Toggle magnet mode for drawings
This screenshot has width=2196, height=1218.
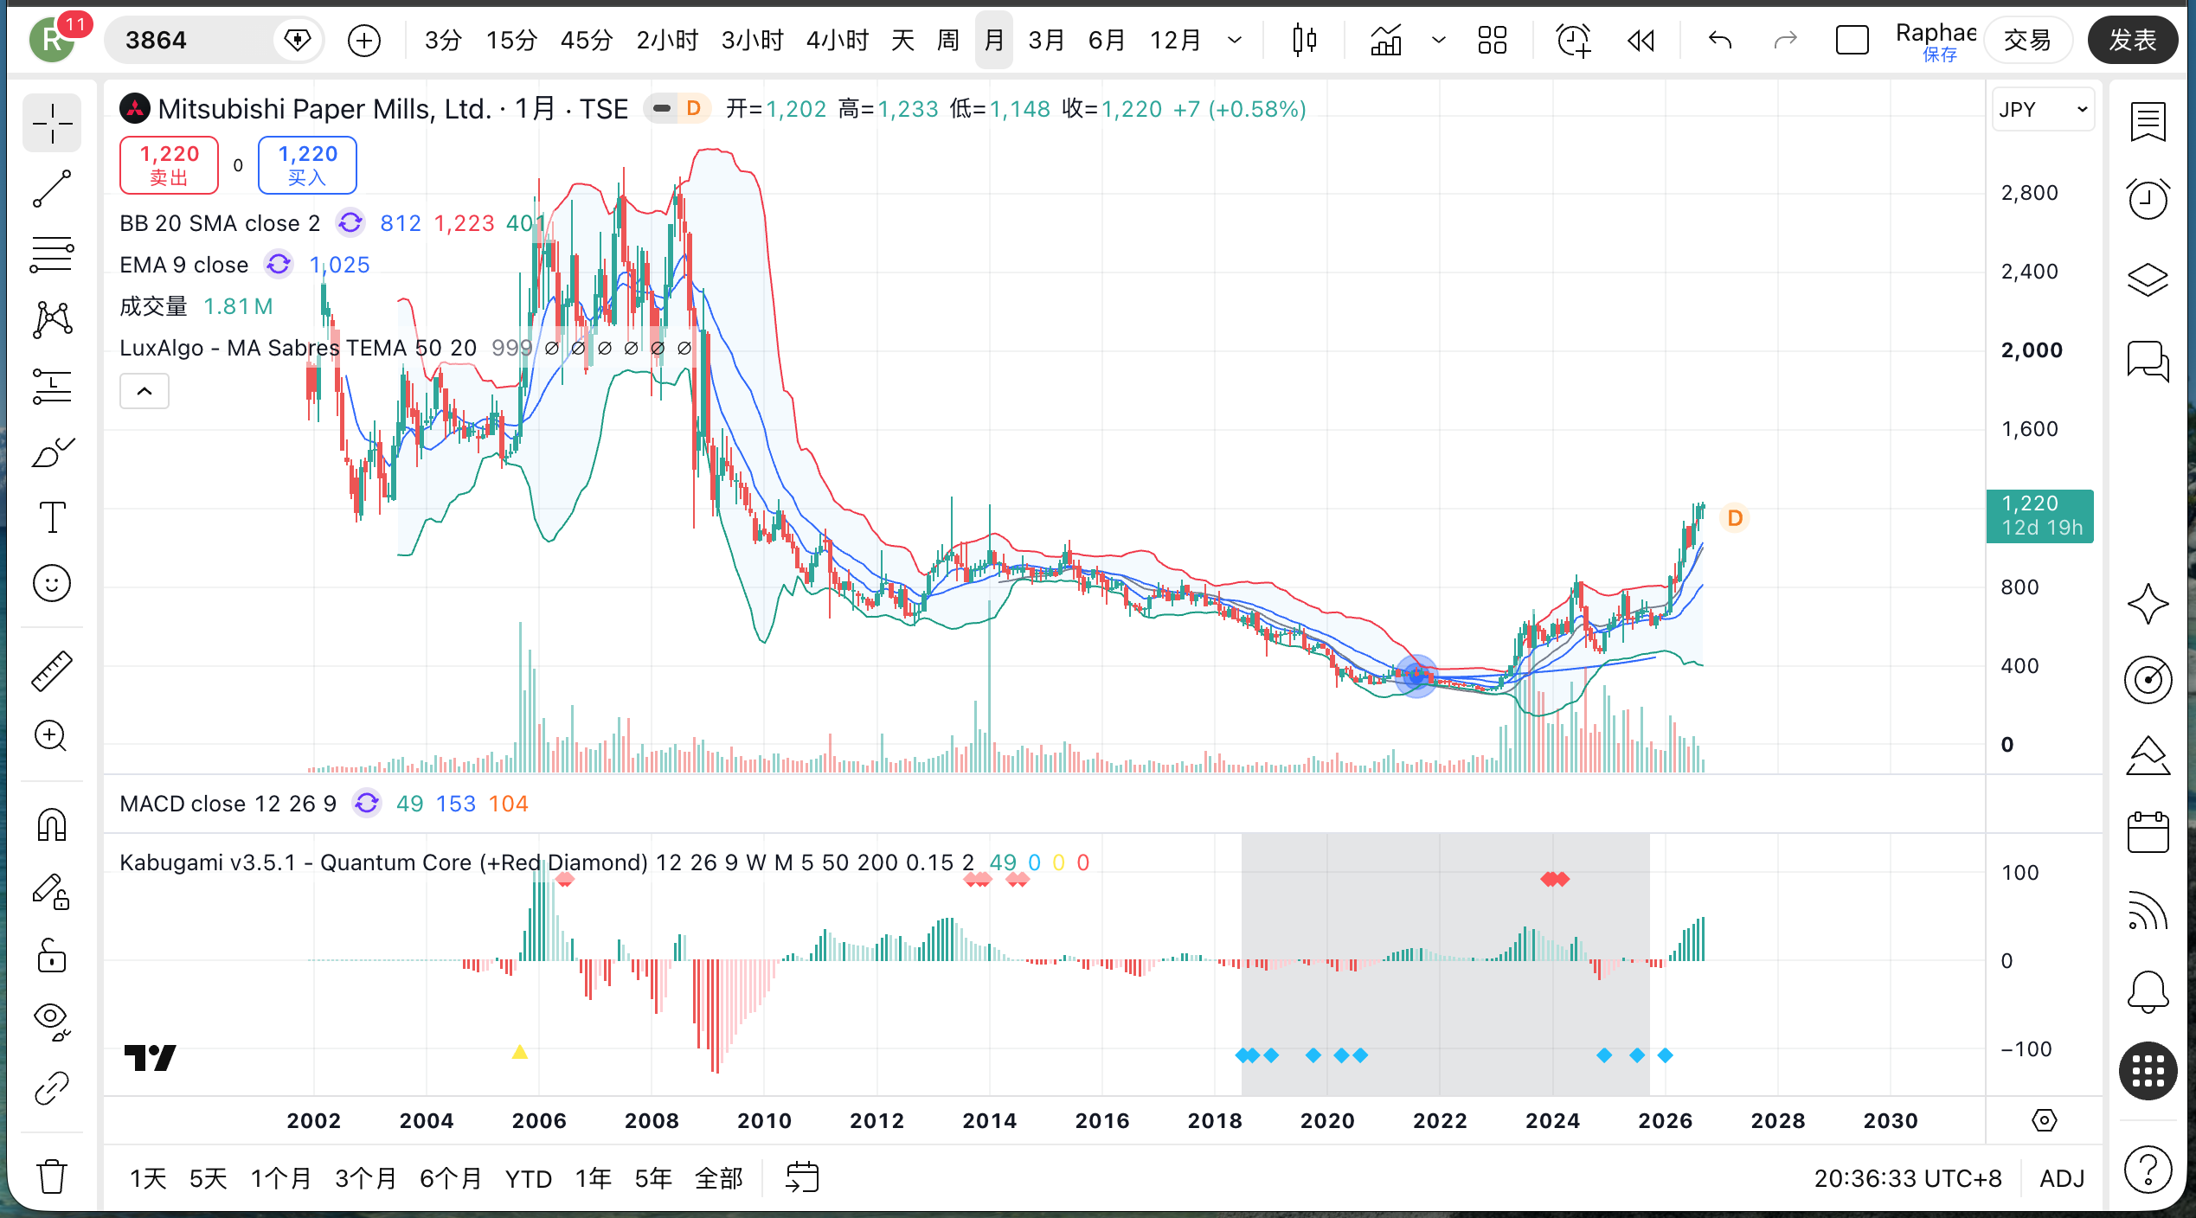pos(52,824)
